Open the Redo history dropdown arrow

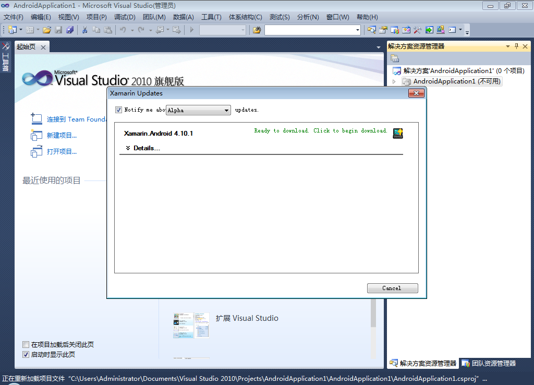[150, 30]
